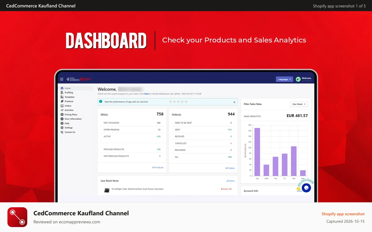Click the SKU(s) total 758

click(x=160, y=114)
